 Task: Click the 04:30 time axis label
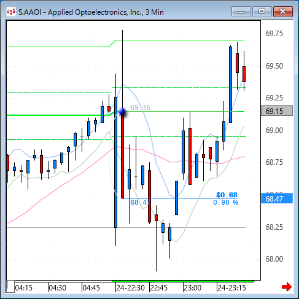tap(58, 288)
